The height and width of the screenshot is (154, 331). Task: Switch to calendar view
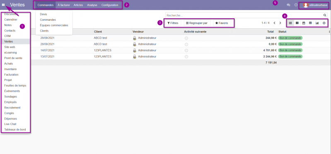coord(304,23)
